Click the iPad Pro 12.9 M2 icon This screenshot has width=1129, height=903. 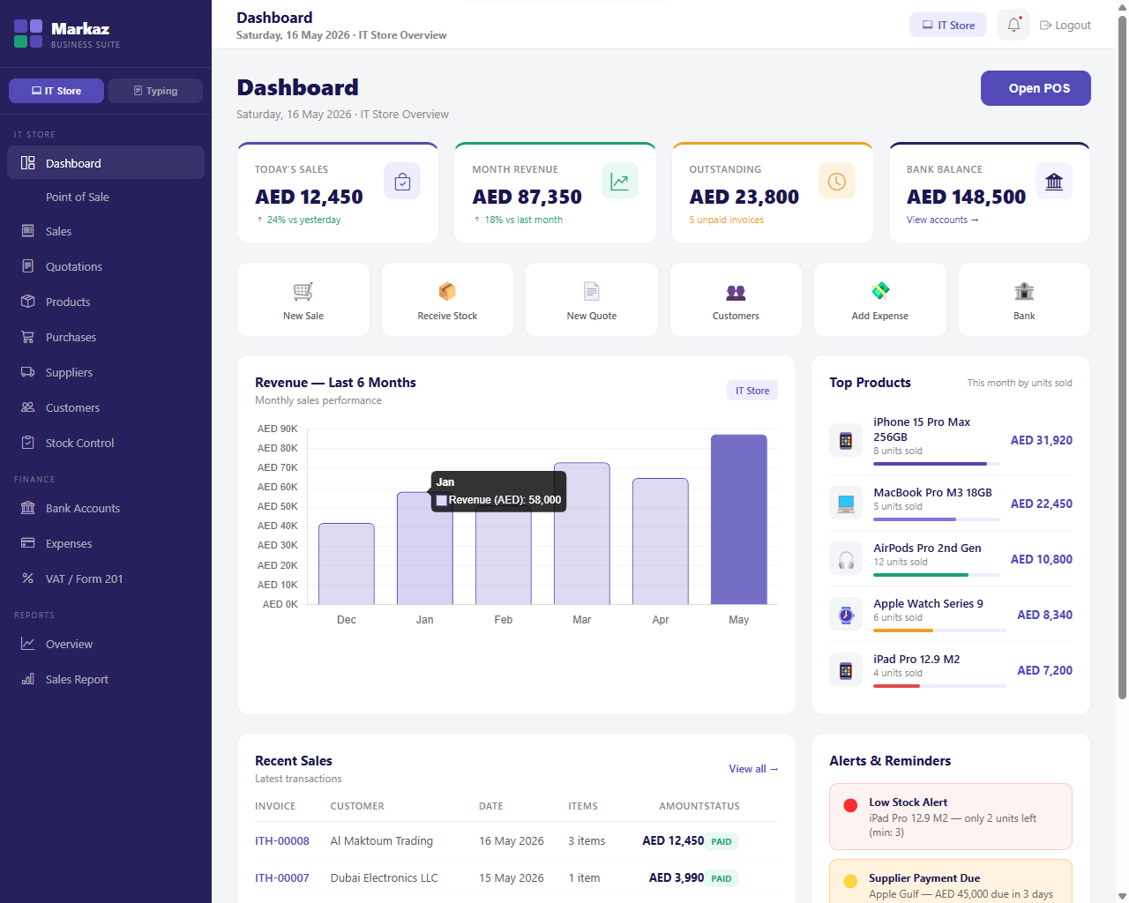click(846, 670)
